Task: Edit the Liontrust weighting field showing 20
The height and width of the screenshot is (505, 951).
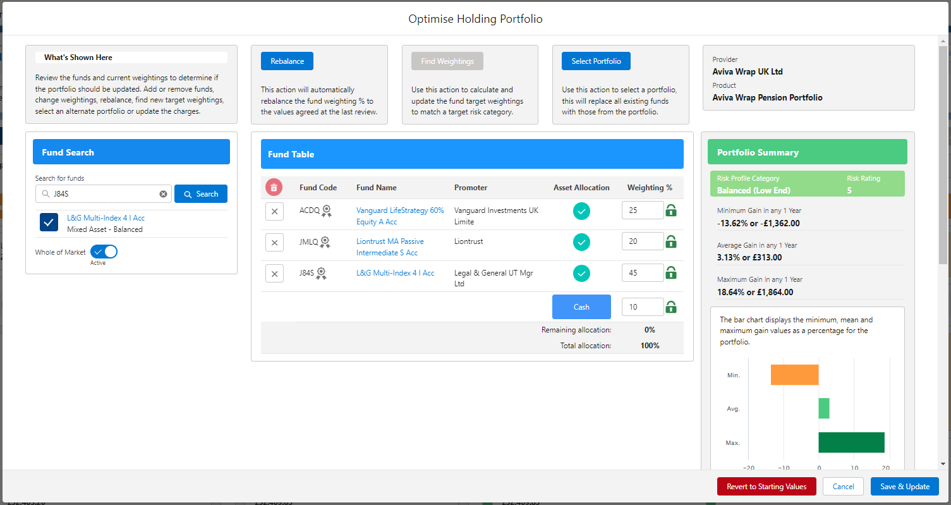Action: (x=643, y=241)
